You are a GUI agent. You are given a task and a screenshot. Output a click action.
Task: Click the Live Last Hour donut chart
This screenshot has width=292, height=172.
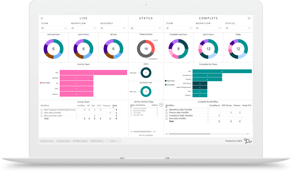pyautogui.click(x=53, y=49)
